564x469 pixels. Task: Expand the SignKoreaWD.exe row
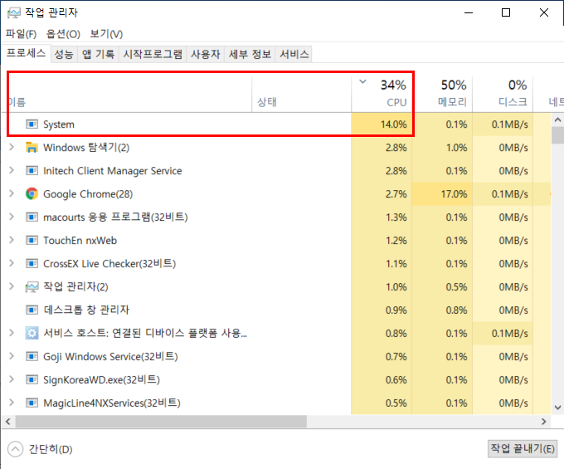pyautogui.click(x=12, y=379)
